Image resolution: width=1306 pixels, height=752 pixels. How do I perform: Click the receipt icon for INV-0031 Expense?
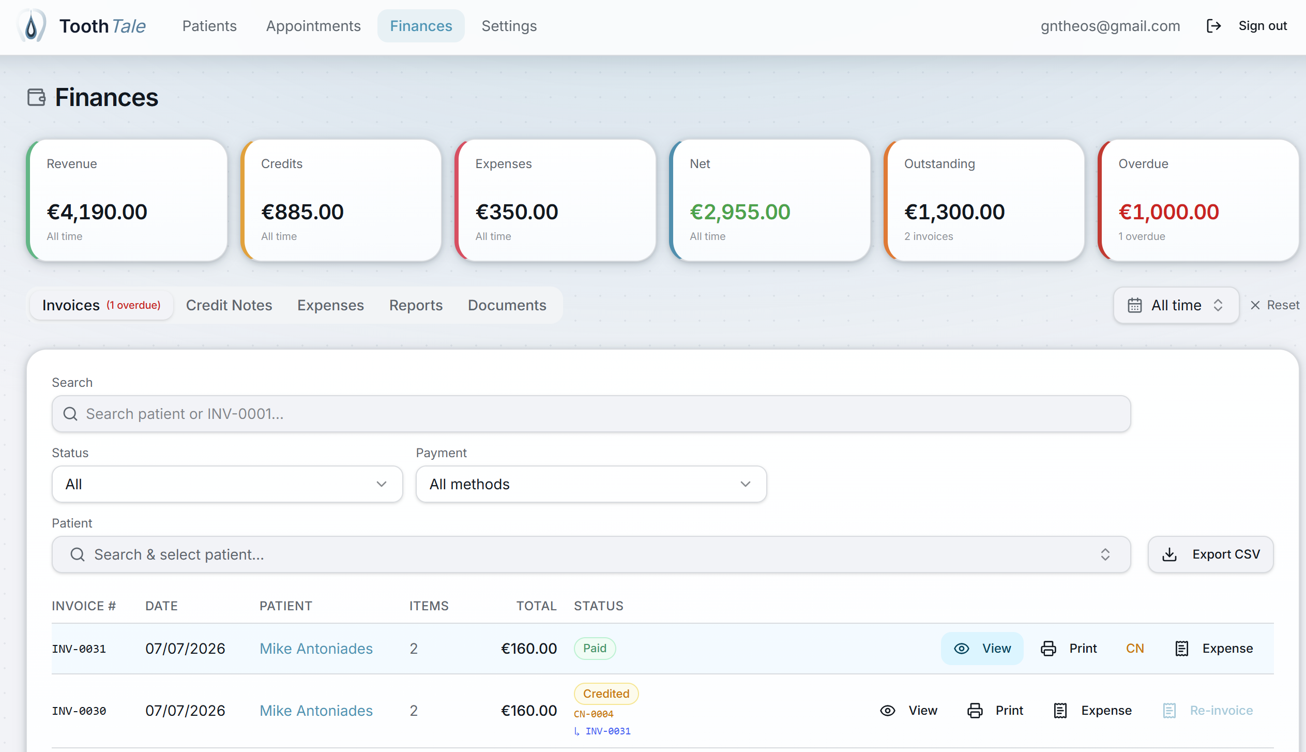[x=1182, y=649]
